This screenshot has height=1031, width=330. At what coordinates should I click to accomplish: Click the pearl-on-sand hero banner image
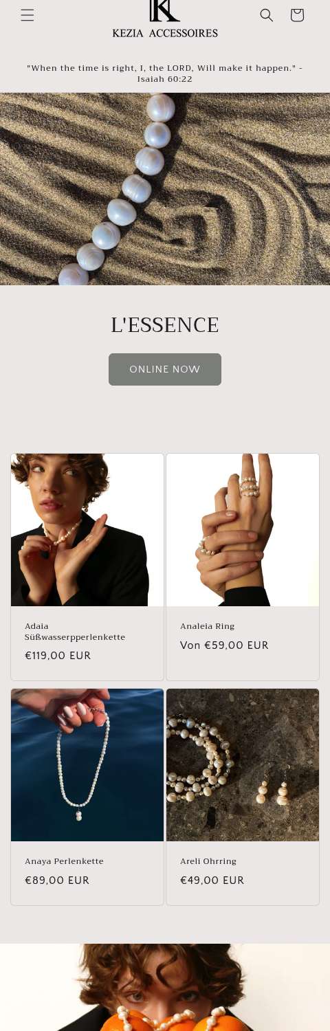165,189
